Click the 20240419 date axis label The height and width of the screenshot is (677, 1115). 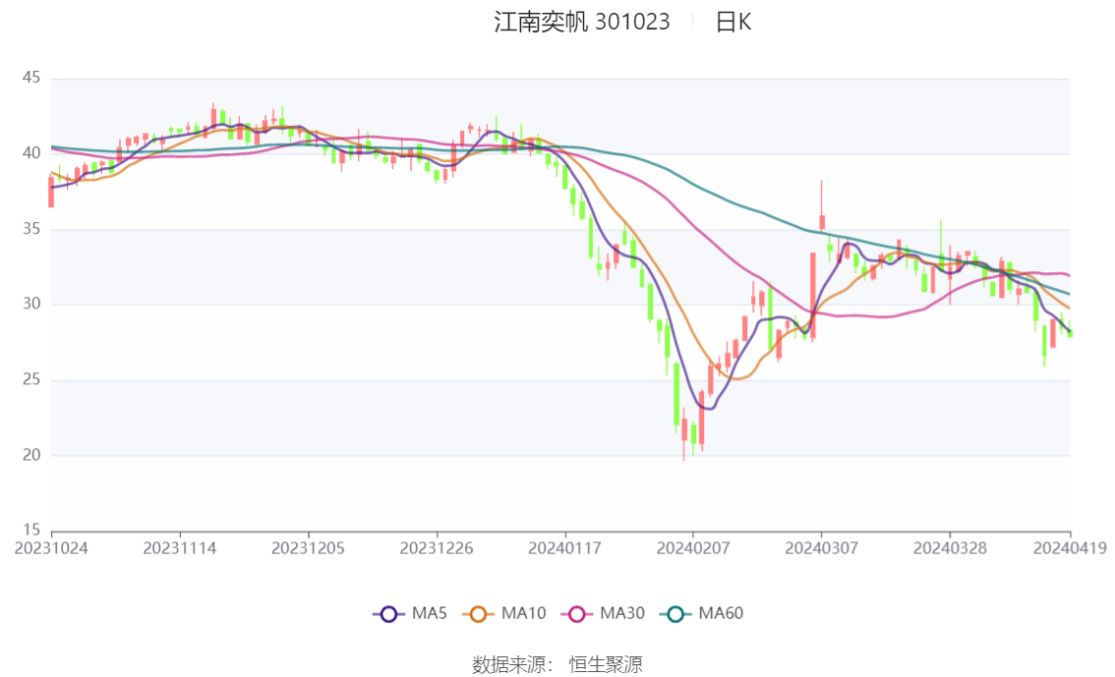coord(1070,548)
